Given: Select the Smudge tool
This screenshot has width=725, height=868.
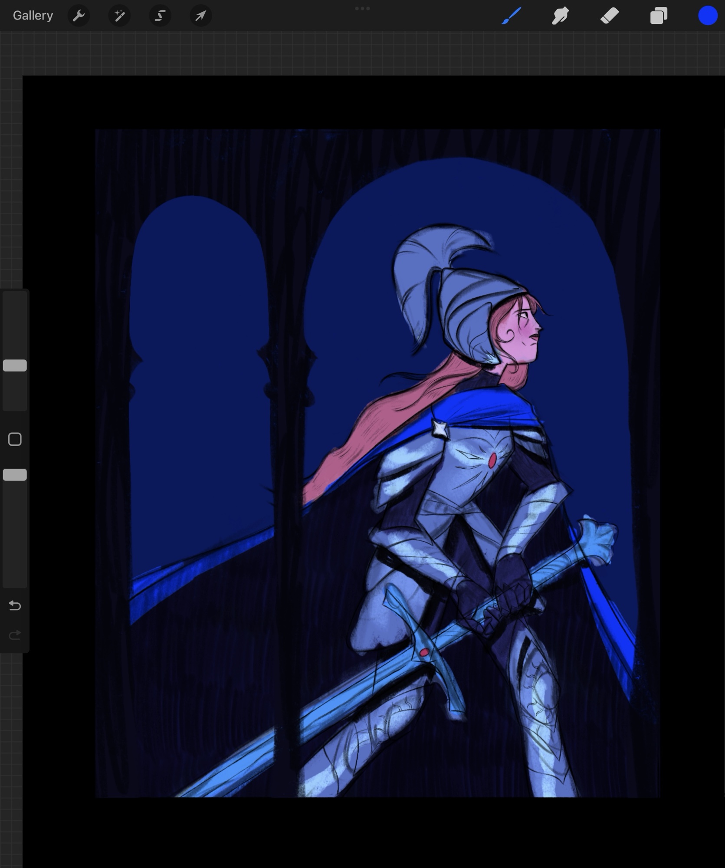Looking at the screenshot, I should click(560, 16).
